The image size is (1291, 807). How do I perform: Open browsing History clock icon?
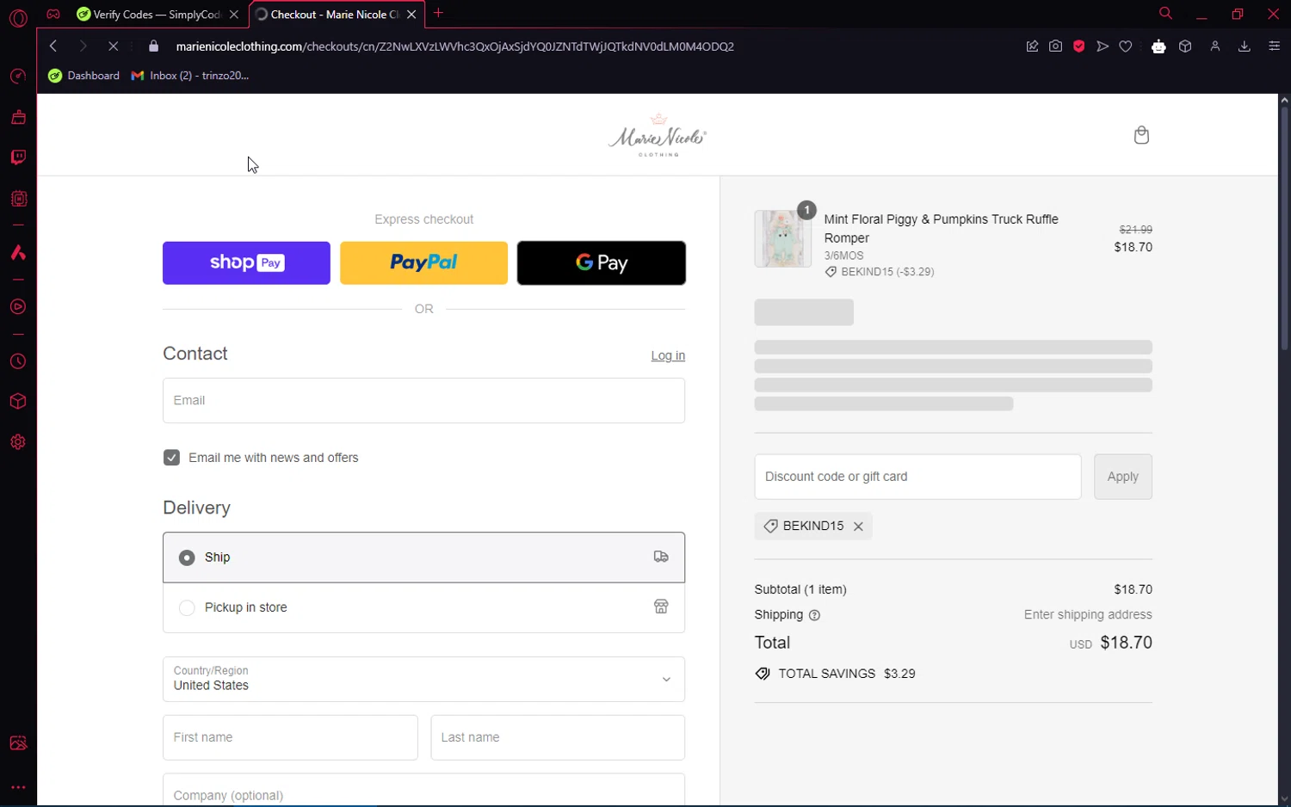(x=18, y=362)
